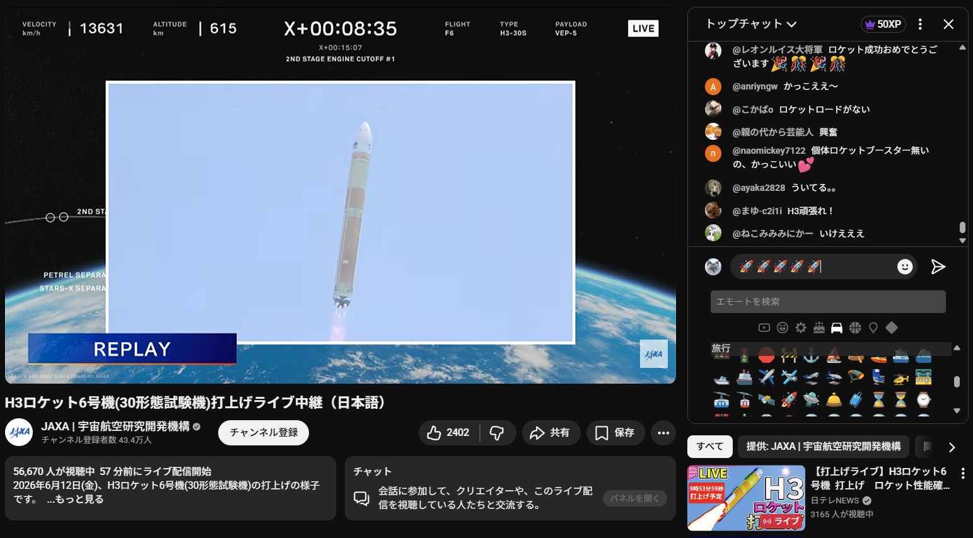This screenshot has height=538, width=973.
Task: Insert the blue luggage emoji
Action: [856, 399]
